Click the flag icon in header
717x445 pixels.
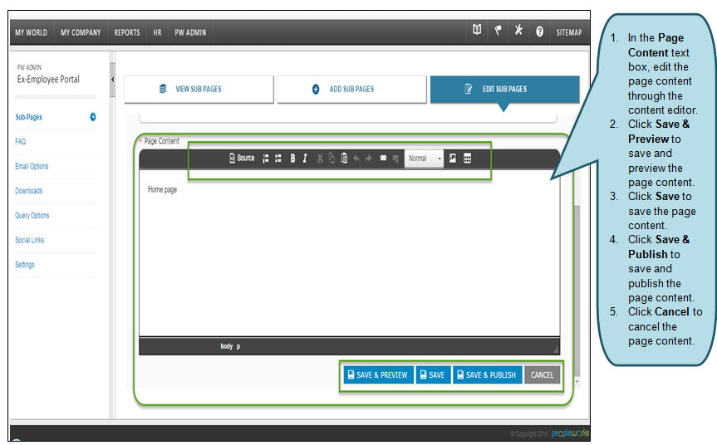(498, 32)
